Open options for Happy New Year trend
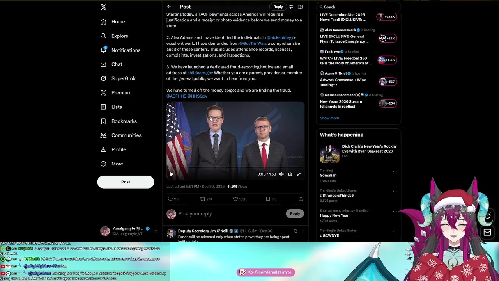This screenshot has width=499, height=281. (395, 211)
